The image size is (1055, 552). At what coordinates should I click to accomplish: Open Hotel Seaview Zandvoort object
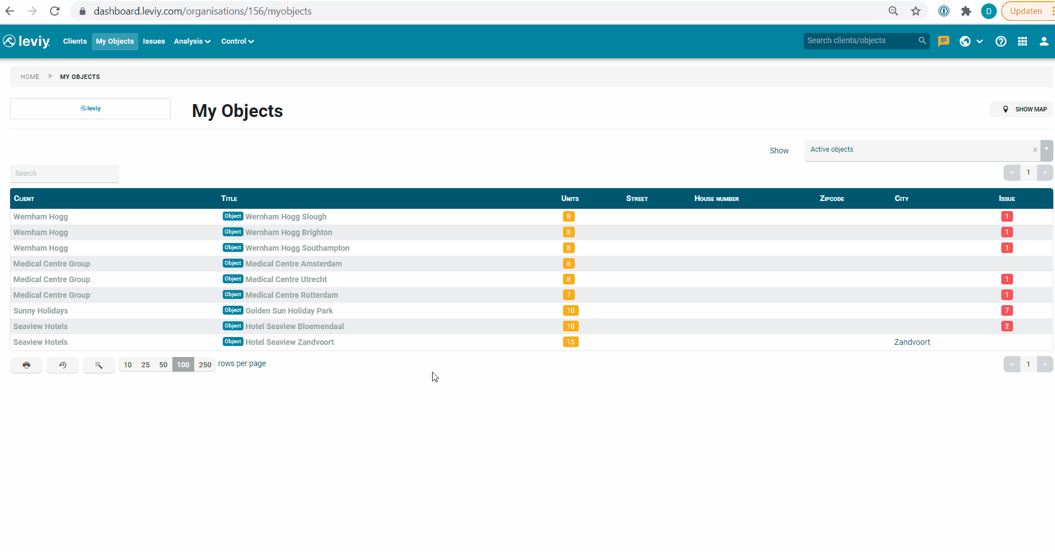click(x=290, y=342)
